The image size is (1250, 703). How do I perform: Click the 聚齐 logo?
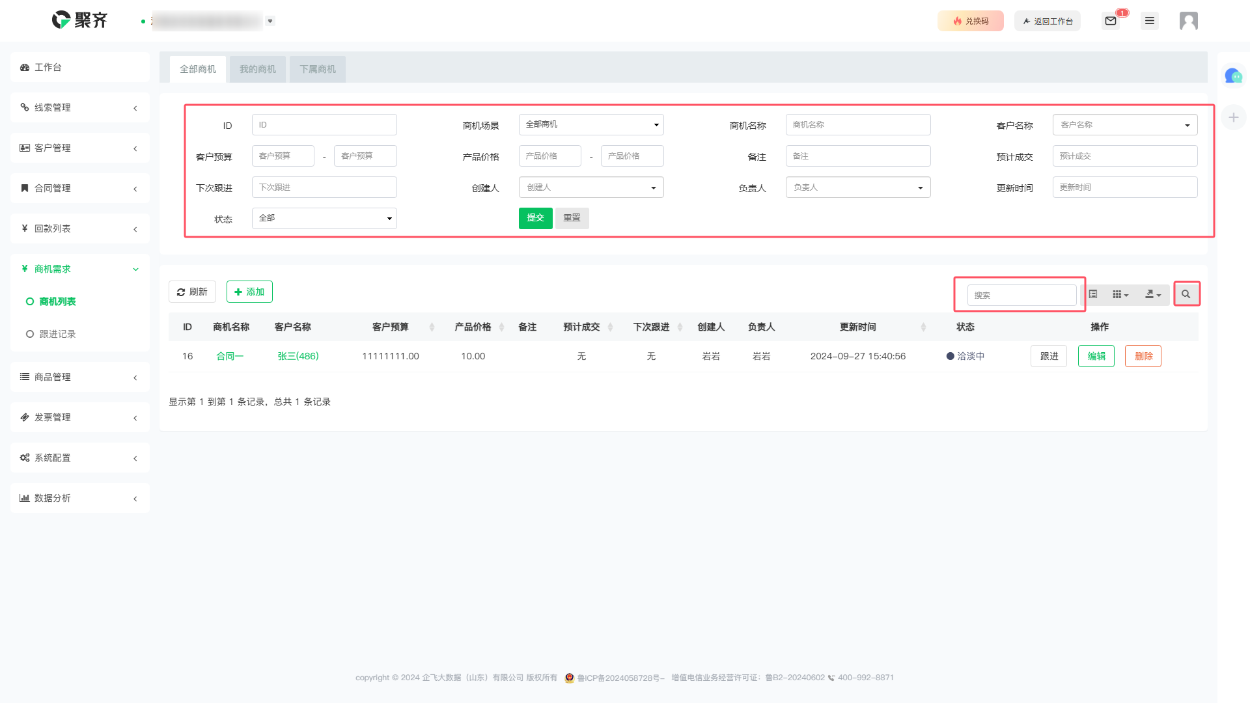79,20
